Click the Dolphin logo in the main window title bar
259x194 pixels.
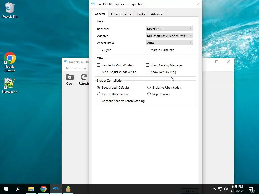(x=66, y=62)
